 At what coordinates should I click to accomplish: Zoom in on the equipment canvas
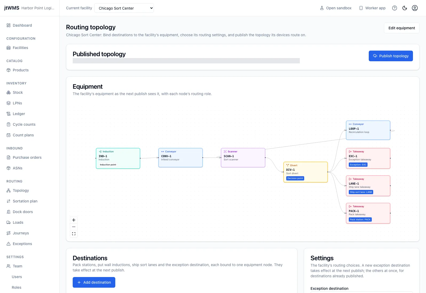[x=74, y=220]
